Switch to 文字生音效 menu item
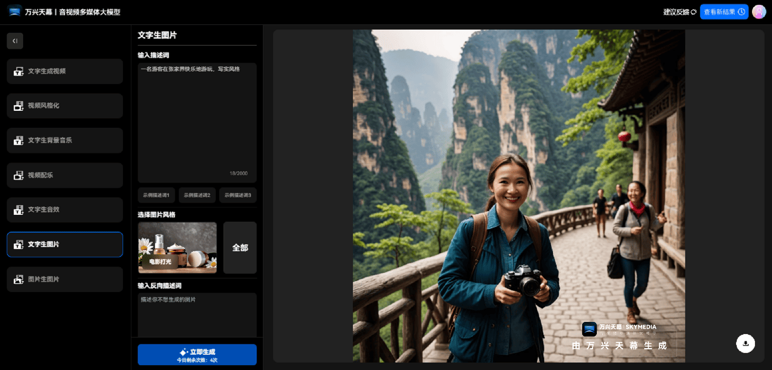Screen dimensions: 772x370 65,209
